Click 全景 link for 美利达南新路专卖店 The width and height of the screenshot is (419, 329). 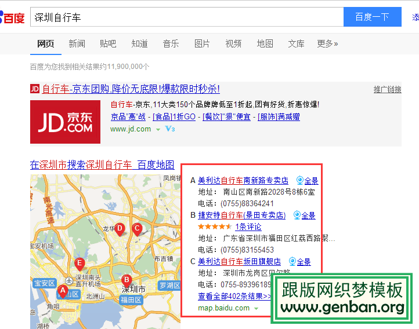[311, 181]
